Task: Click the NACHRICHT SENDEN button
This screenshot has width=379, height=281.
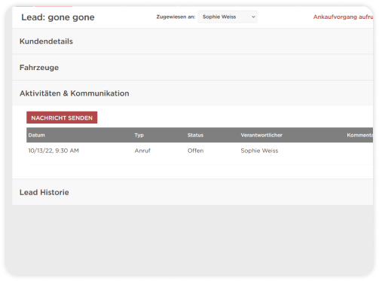Action: [x=62, y=118]
